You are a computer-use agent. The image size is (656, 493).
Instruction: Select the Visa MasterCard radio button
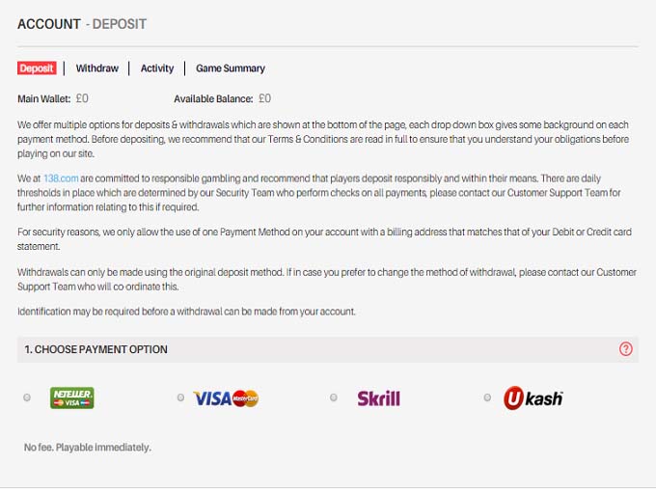tap(180, 397)
